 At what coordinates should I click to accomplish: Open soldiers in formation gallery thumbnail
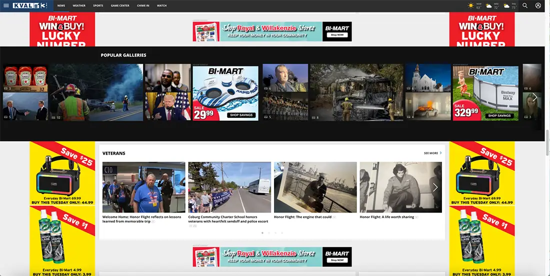[x=285, y=106]
